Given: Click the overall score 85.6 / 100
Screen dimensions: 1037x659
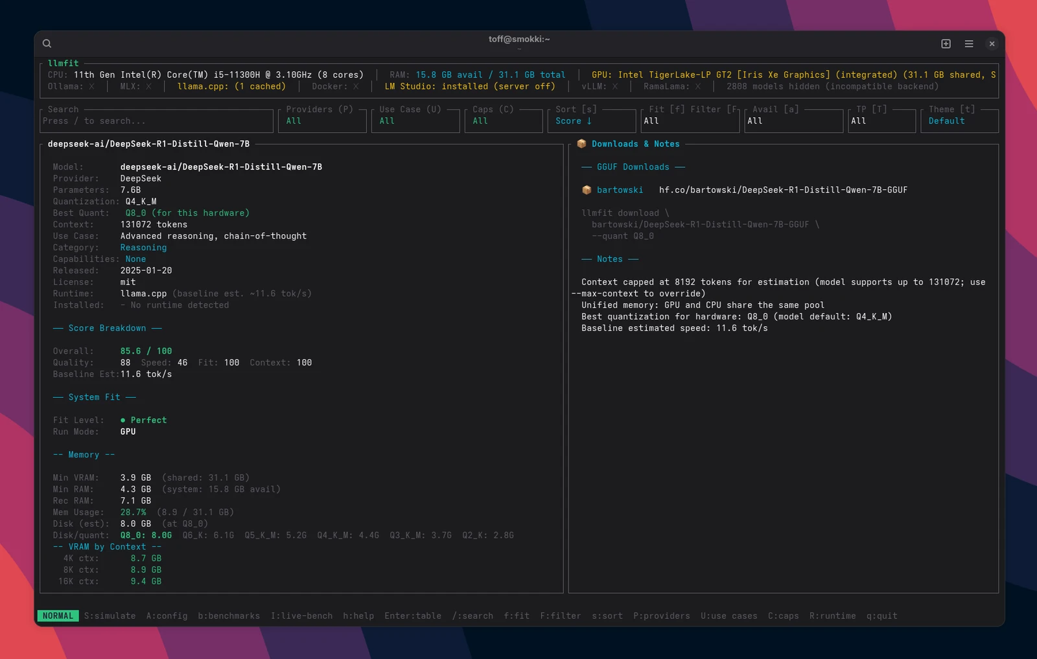Looking at the screenshot, I should click(146, 351).
